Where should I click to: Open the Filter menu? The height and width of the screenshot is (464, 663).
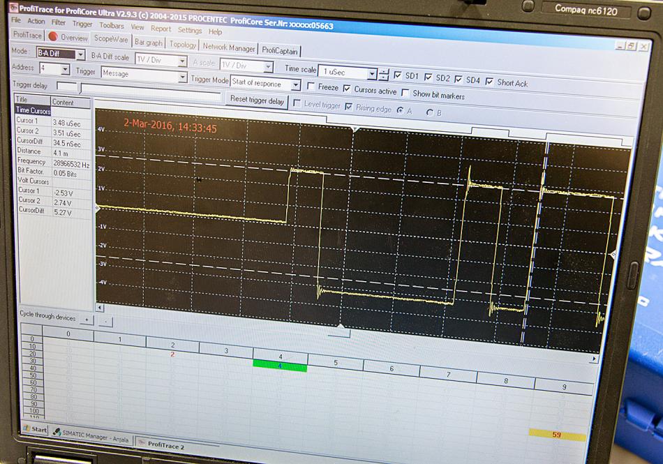click(x=59, y=22)
